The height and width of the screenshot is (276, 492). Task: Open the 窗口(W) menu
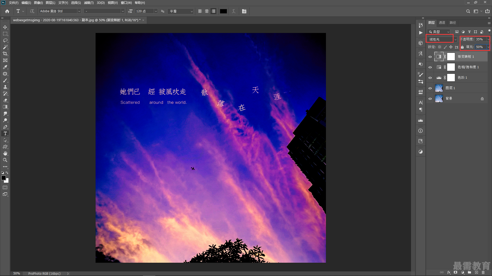pyautogui.click(x=126, y=3)
